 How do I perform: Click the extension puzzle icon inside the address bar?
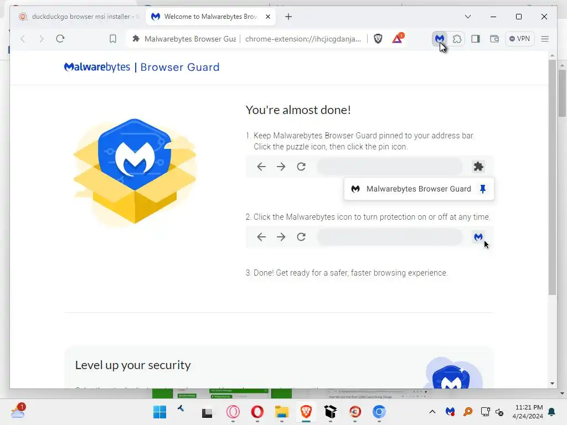(x=136, y=39)
